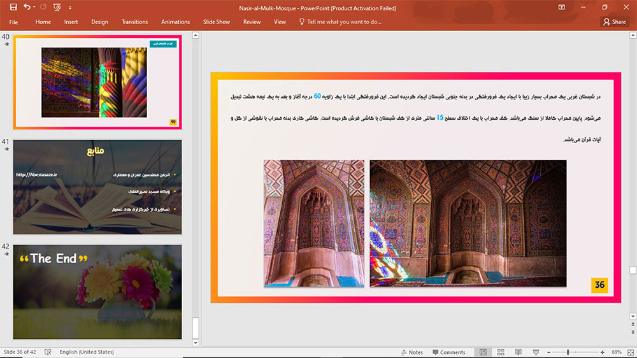Viewport: 637px width, 358px height.
Task: Click the zoom in plus button
Action: coord(603,352)
